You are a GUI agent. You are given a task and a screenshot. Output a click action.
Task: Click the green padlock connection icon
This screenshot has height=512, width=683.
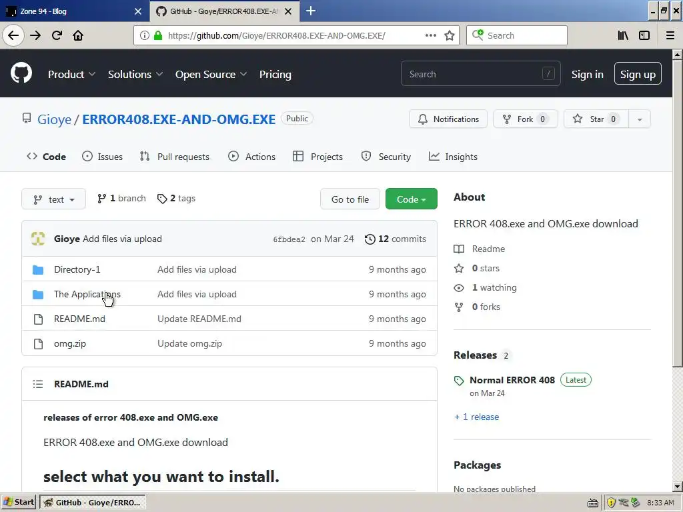158,36
